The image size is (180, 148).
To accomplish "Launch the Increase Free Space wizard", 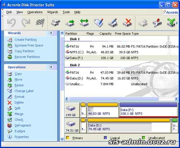I will click(x=29, y=45).
